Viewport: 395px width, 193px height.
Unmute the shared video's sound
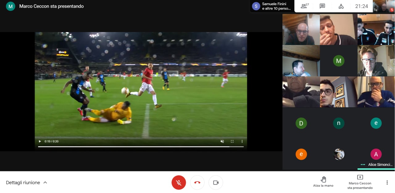222,142
